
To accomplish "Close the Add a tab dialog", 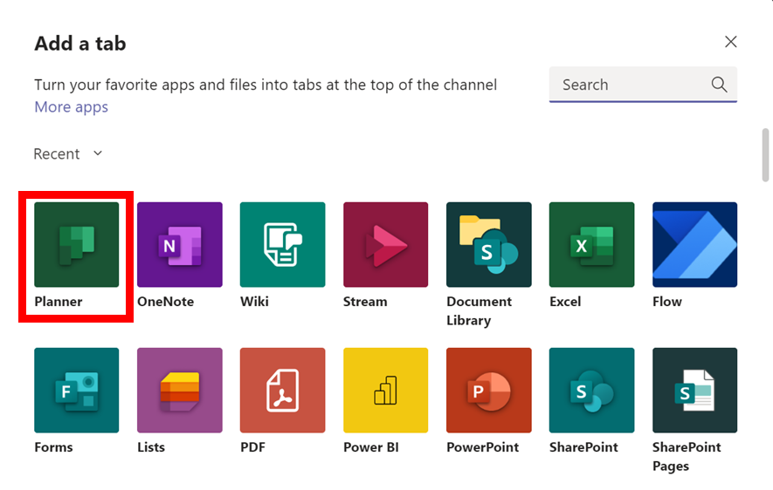I will pyautogui.click(x=730, y=42).
